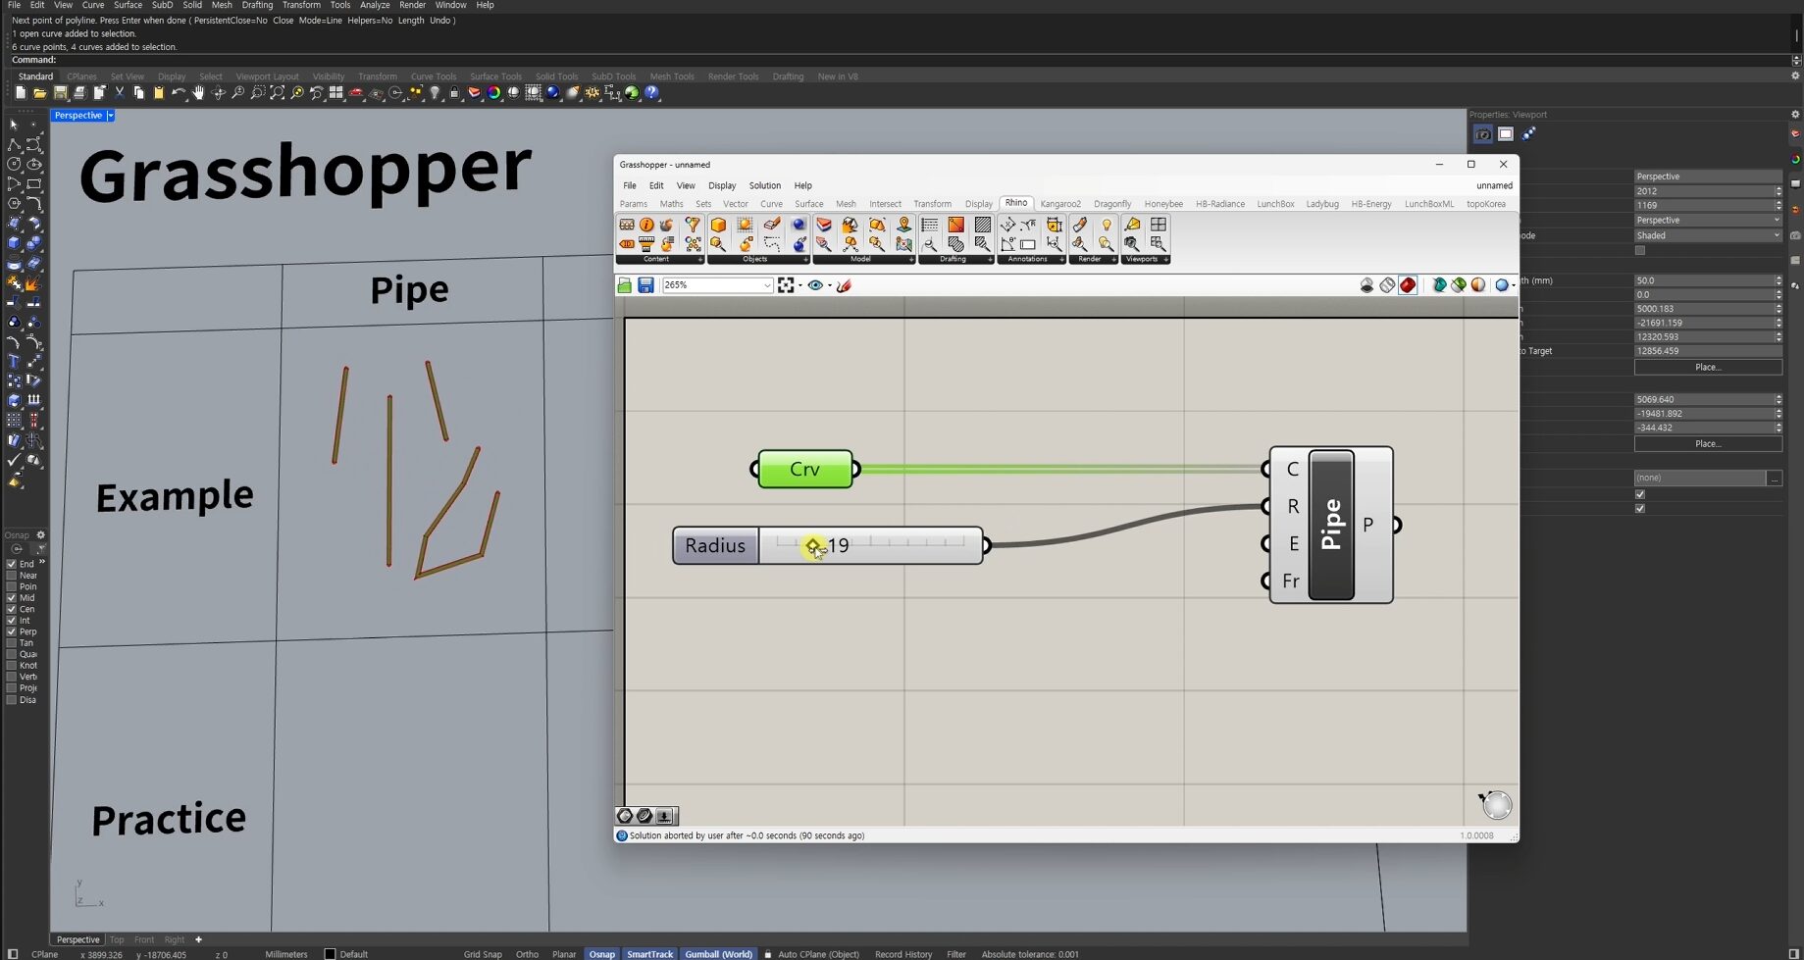Click the first Place... button in Properties
Viewport: 1804px width, 960px height.
[1707, 367]
